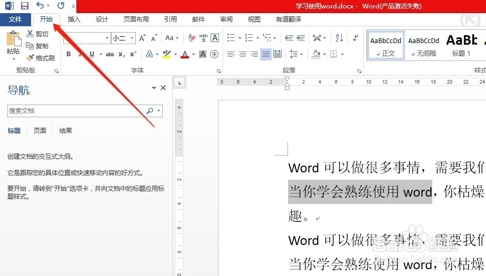Image resolution: width=486 pixels, height=276 pixels.
Task: Align text right
Action: pos(254,54)
